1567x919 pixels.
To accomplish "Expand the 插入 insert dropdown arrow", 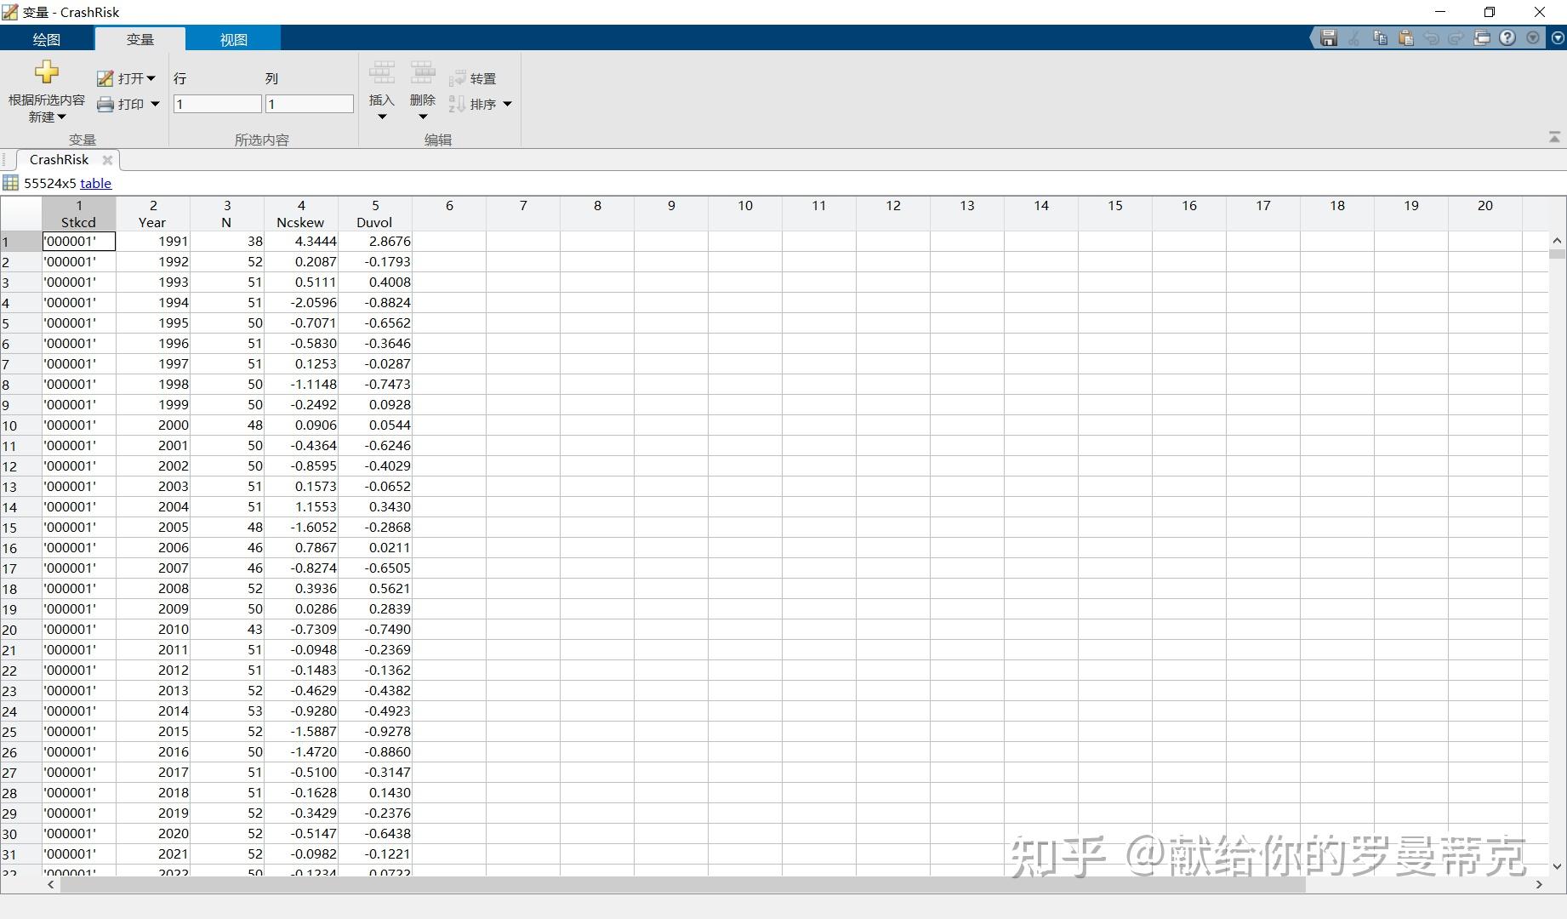I will 382,116.
